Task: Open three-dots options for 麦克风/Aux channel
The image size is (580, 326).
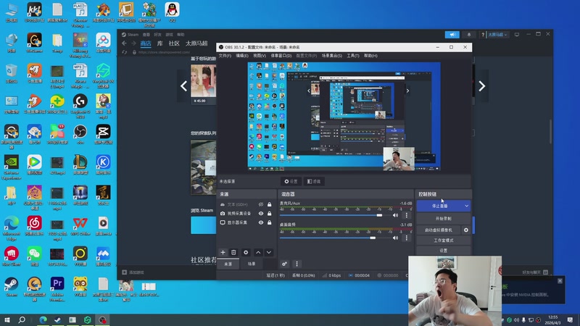Action: pyautogui.click(x=407, y=215)
